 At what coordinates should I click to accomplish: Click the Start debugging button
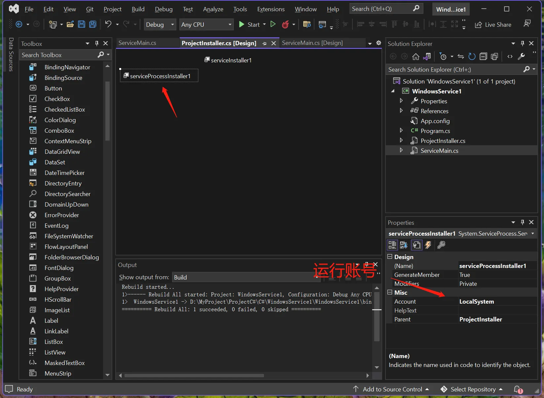tap(249, 24)
